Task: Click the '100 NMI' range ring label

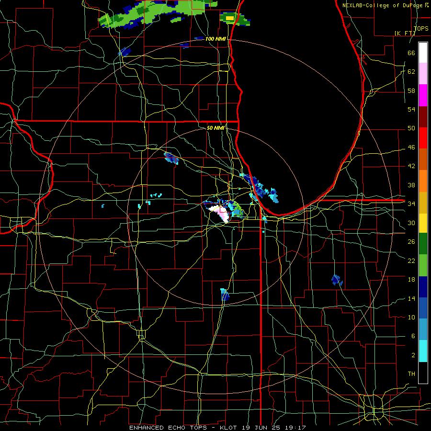Action: pyautogui.click(x=215, y=39)
